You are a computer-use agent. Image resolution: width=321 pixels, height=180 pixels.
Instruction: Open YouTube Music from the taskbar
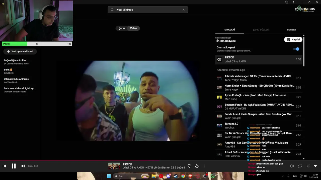tap(161, 176)
